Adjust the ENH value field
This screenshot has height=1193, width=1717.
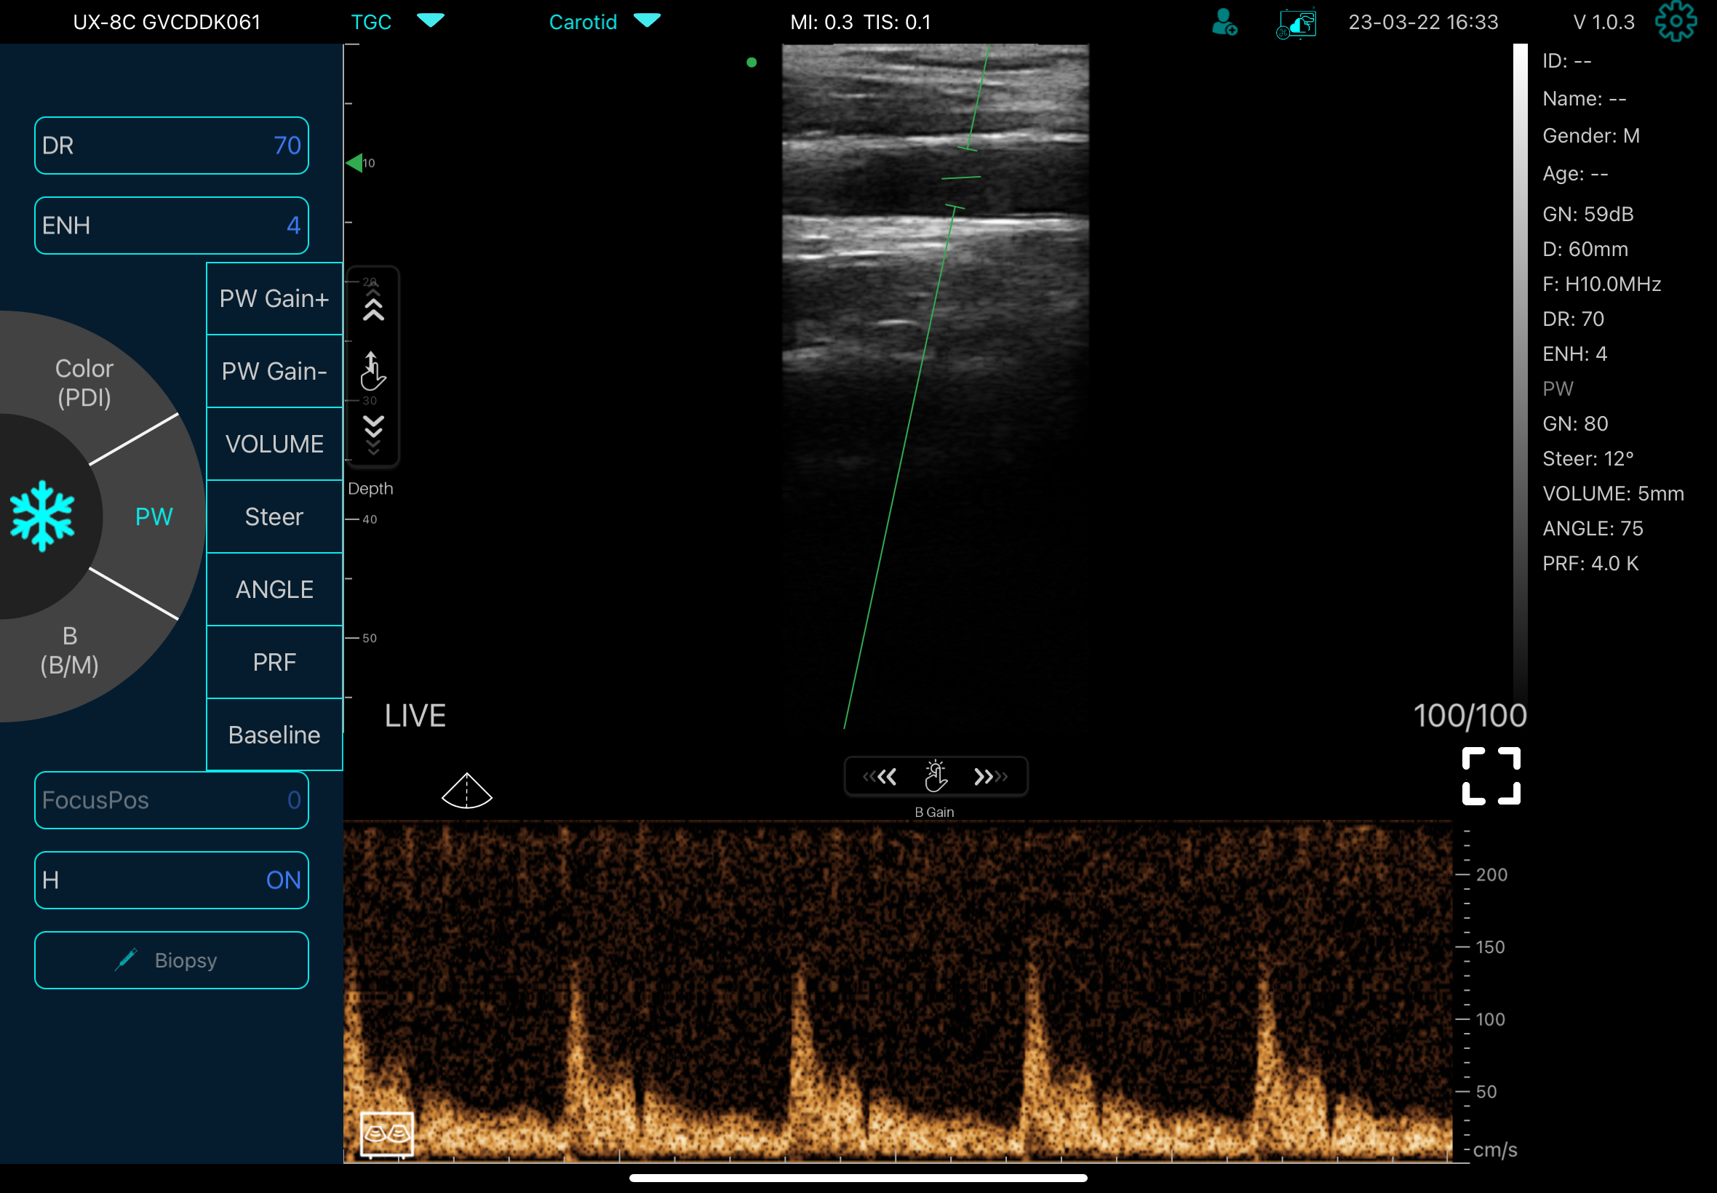pyautogui.click(x=171, y=225)
